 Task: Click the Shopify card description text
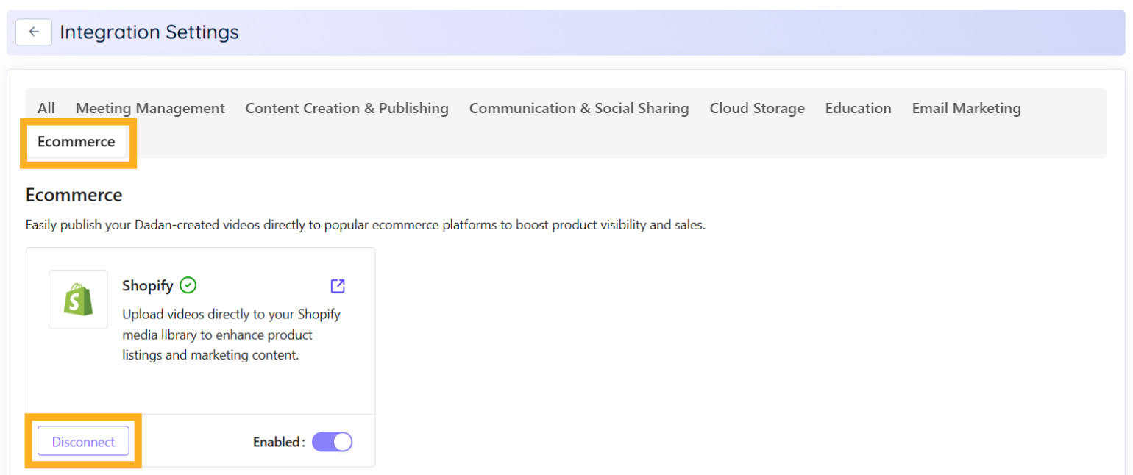pyautogui.click(x=231, y=335)
